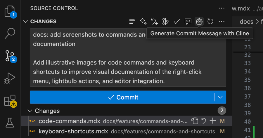Open file icon for code-commands.mdx
This screenshot has width=263, height=138.
[195, 121]
